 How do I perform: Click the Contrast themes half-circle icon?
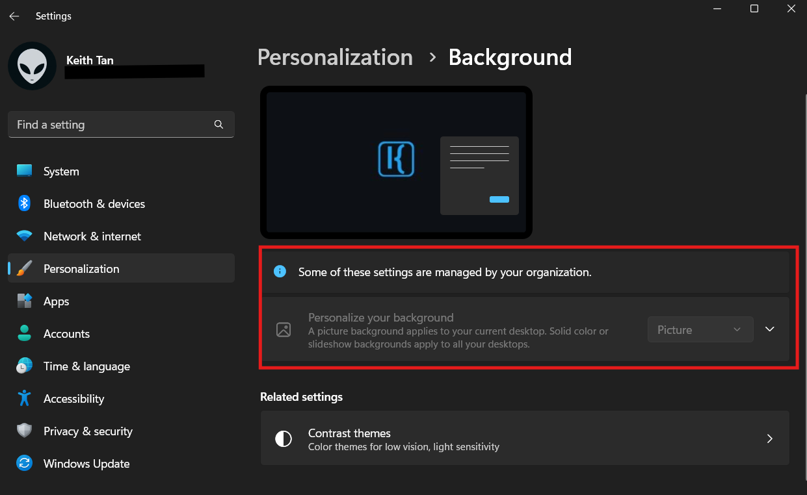(x=284, y=438)
